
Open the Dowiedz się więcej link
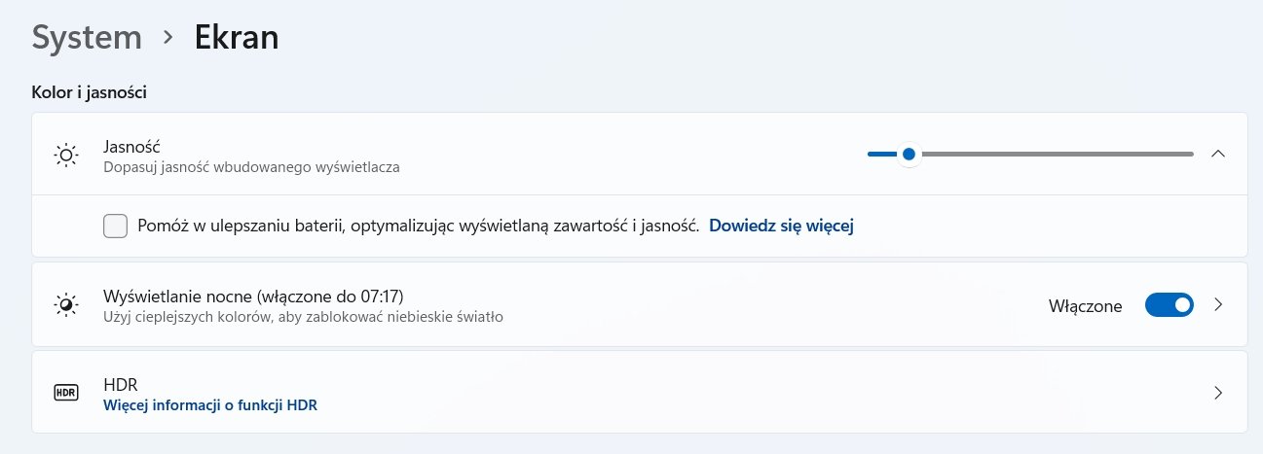pyautogui.click(x=780, y=226)
